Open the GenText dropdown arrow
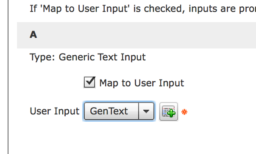 (x=146, y=111)
